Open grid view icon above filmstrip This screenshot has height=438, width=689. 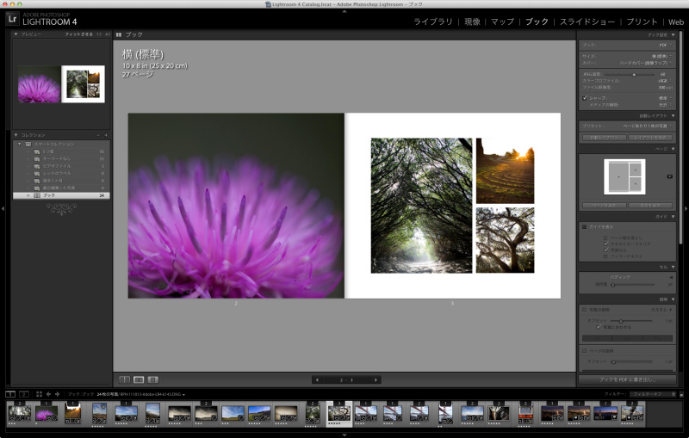tap(39, 394)
